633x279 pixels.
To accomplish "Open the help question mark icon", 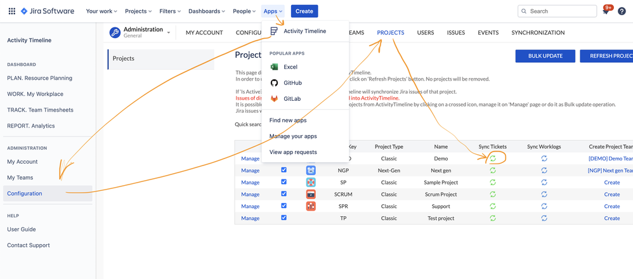I will click(622, 11).
